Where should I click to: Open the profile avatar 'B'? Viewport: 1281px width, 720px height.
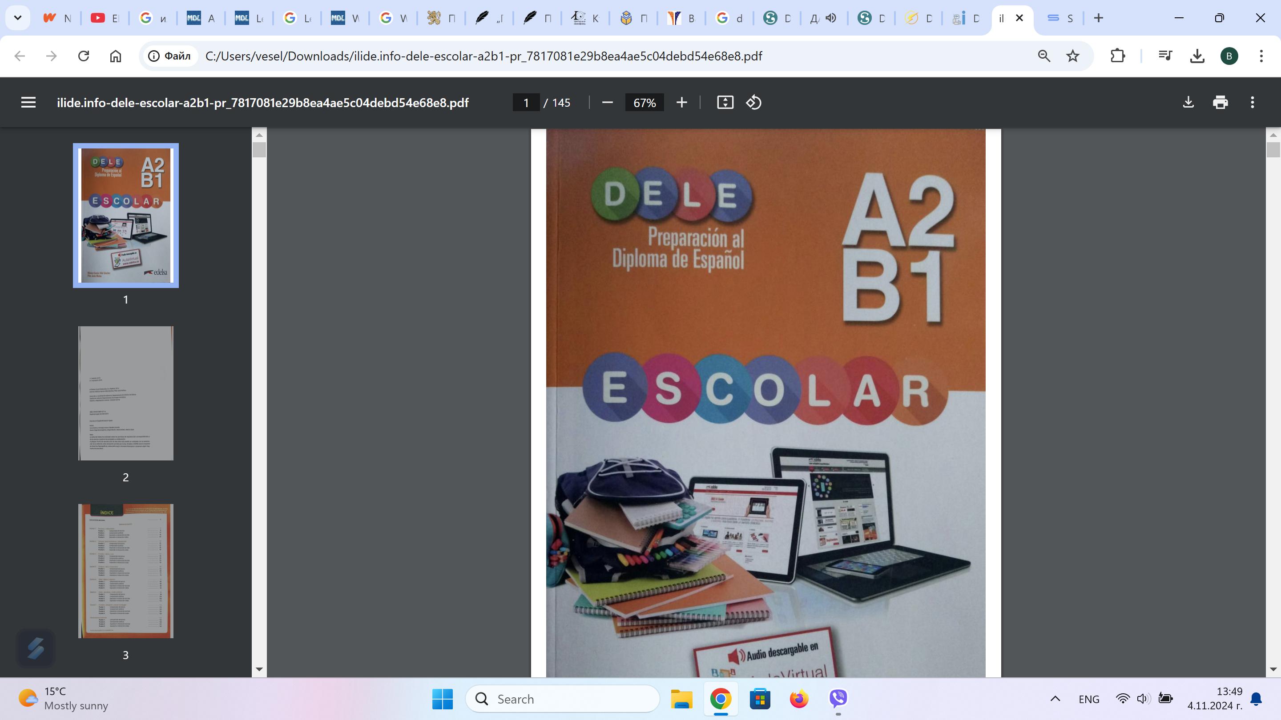point(1229,56)
